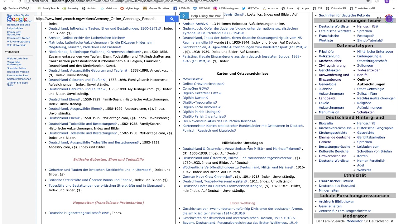Open Volkszählung record type link
Screen dimensions: 399x224
pos(329,56)
